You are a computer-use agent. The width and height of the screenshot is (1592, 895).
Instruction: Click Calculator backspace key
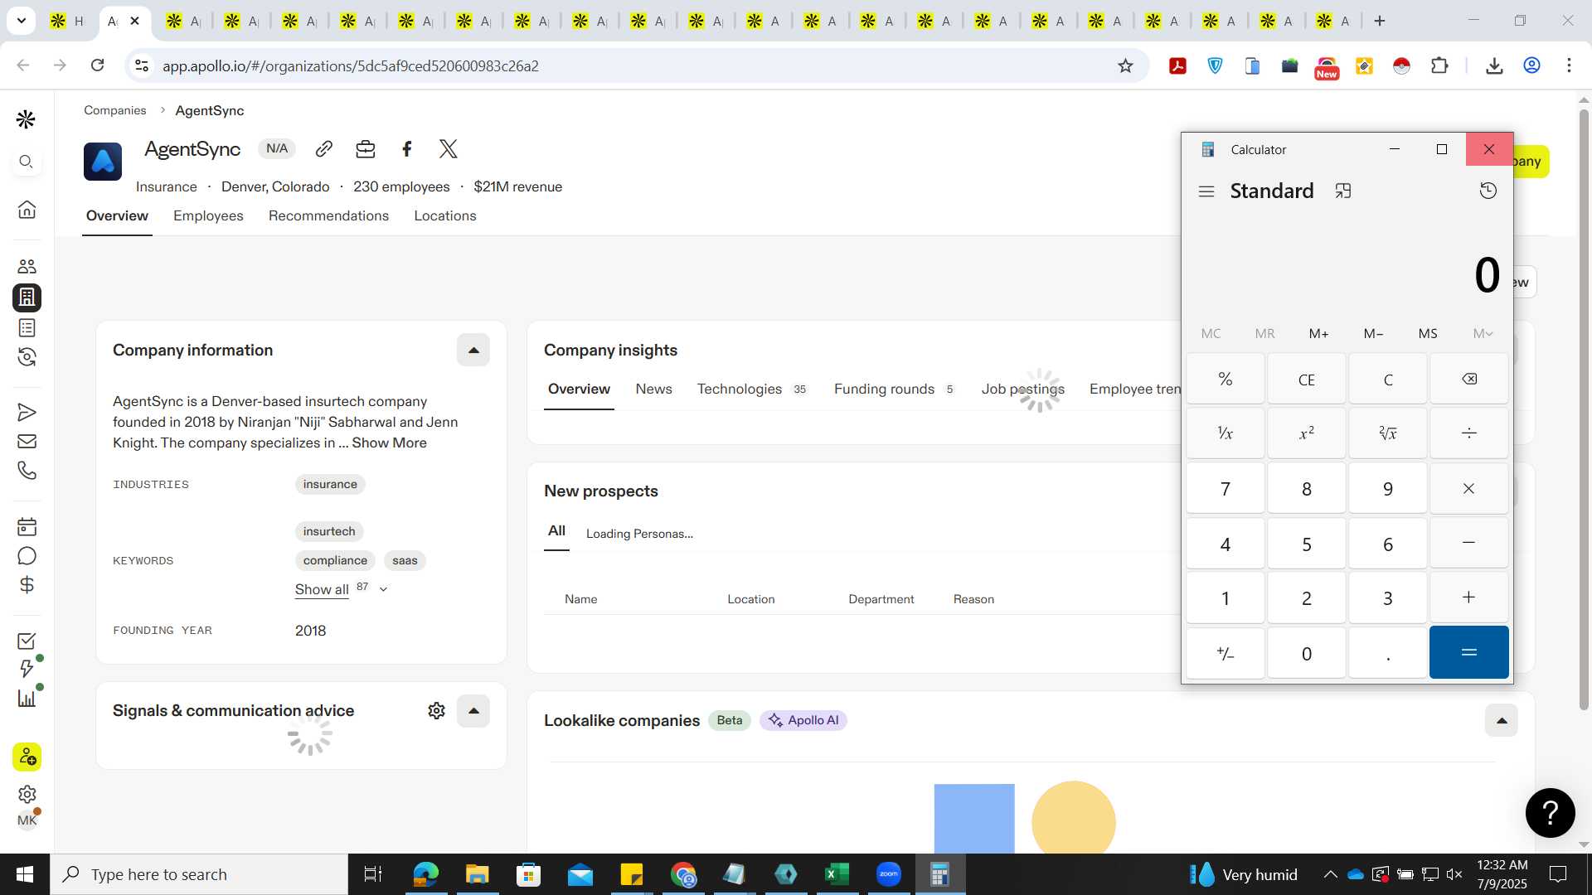1469,379
